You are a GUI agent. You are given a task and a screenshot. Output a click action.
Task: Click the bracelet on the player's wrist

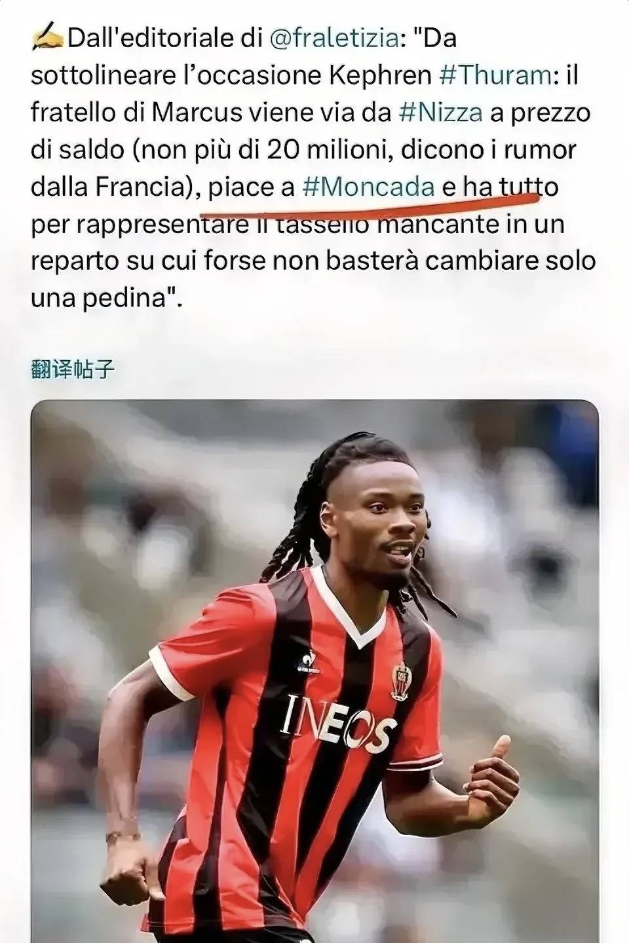(x=123, y=837)
